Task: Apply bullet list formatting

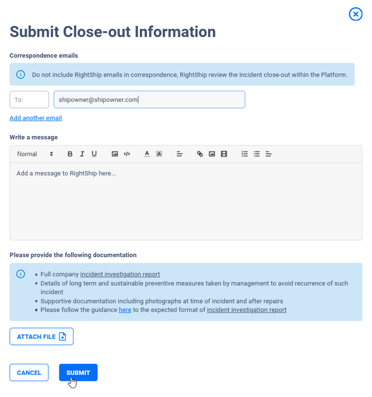Action: click(x=257, y=154)
